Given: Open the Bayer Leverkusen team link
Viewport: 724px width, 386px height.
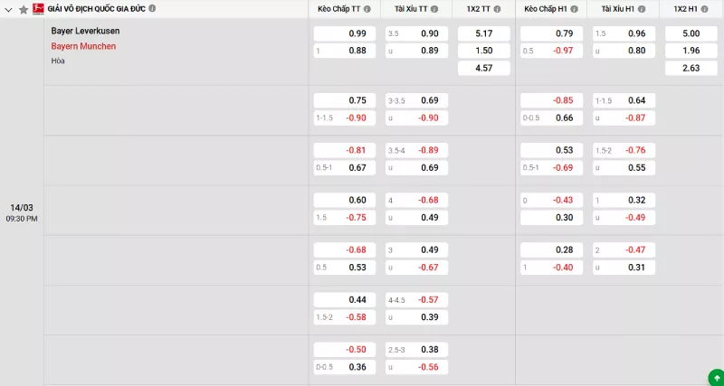Looking at the screenshot, I should [x=85, y=31].
